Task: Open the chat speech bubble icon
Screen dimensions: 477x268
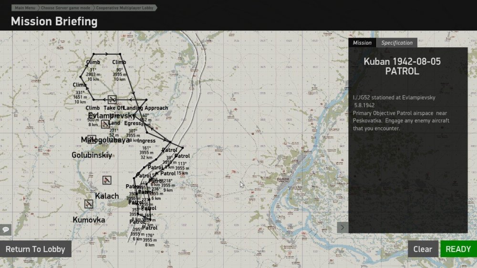Action: pos(5,229)
